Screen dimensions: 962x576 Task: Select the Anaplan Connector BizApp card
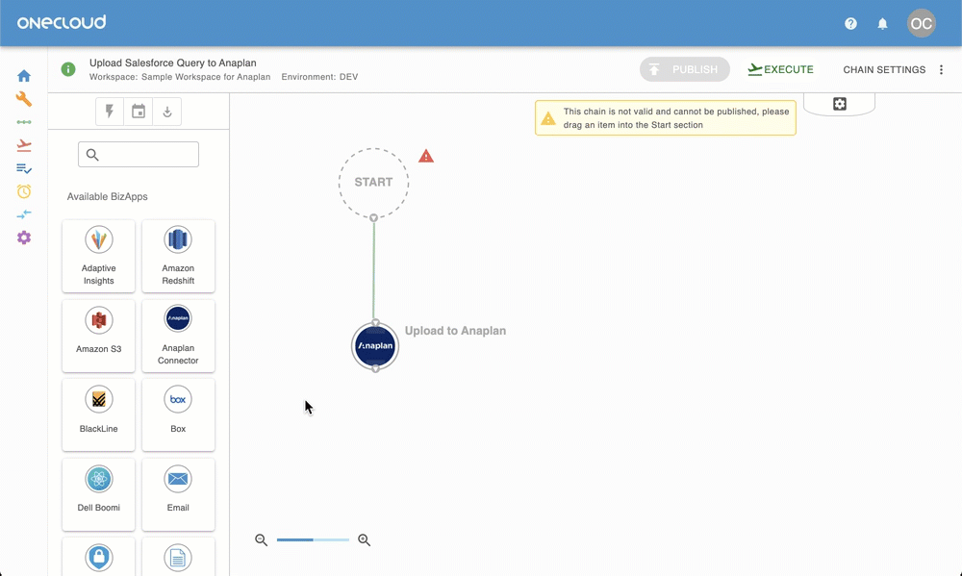[x=178, y=336]
